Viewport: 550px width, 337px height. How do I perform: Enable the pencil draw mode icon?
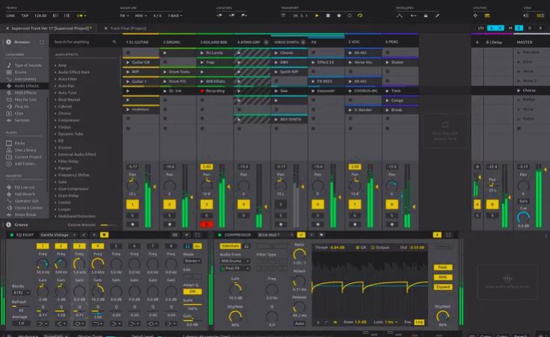(x=438, y=16)
